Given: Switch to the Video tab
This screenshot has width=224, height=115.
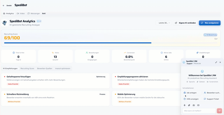Looking at the screenshot, I should (x=21, y=13).
